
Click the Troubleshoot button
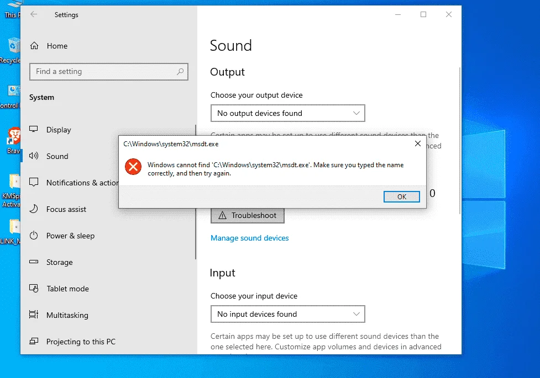point(248,216)
